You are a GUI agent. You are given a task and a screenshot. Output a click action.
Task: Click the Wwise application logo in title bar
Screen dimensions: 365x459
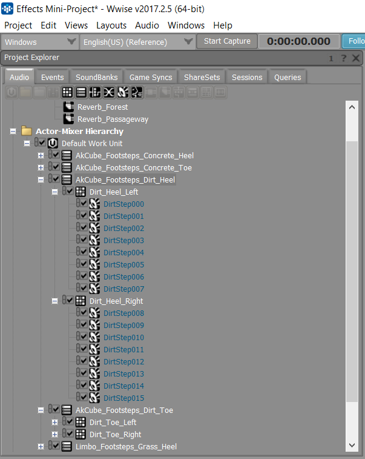tap(7, 8)
